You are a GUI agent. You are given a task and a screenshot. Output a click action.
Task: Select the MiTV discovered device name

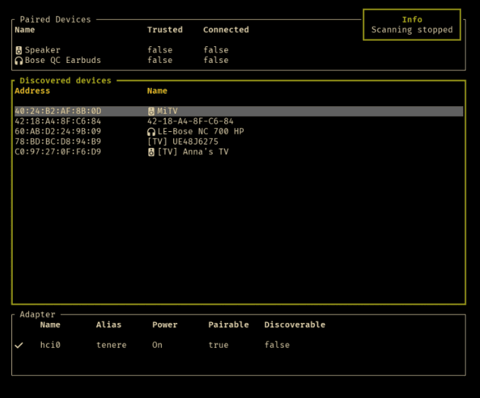point(167,111)
